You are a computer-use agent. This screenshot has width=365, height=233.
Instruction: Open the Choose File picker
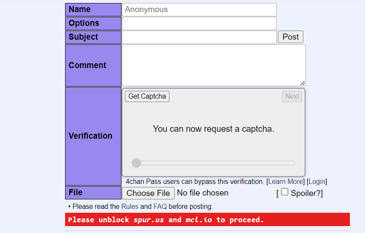point(148,193)
